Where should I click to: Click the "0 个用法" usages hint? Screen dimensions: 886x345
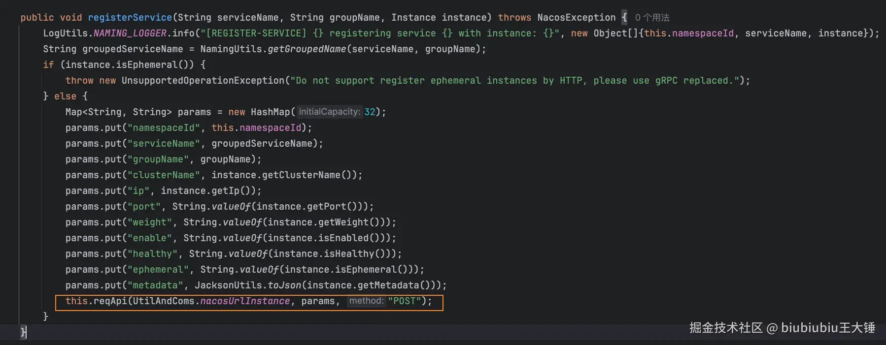pos(652,18)
